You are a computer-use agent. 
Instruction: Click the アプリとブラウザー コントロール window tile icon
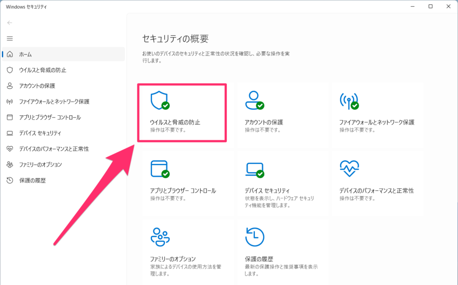point(160,169)
